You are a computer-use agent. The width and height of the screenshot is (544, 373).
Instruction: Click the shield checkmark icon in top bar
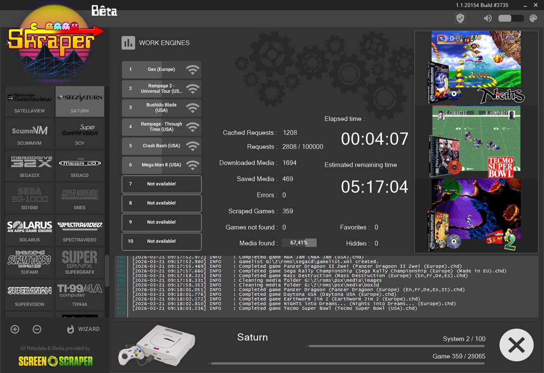pyautogui.click(x=460, y=18)
